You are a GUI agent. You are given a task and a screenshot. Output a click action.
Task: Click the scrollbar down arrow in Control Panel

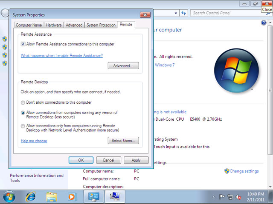(270, 187)
